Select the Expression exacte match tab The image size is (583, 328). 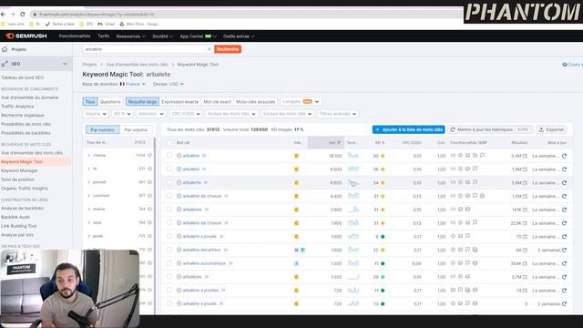click(180, 101)
